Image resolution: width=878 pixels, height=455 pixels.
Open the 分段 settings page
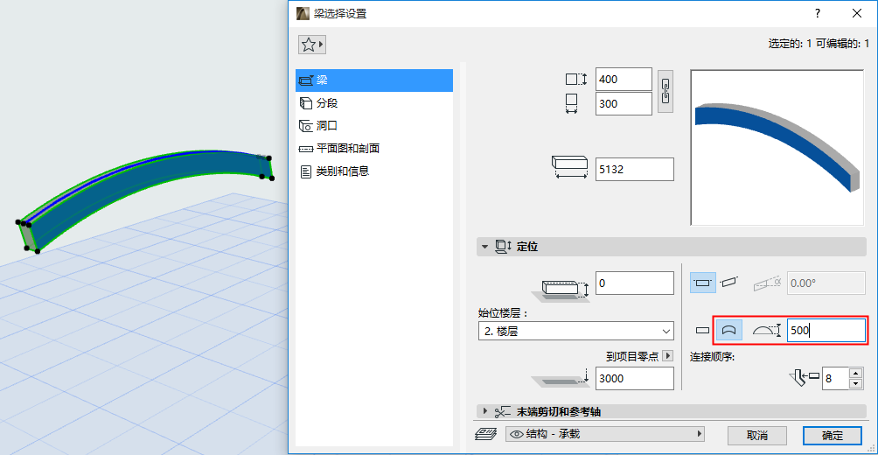click(x=374, y=103)
